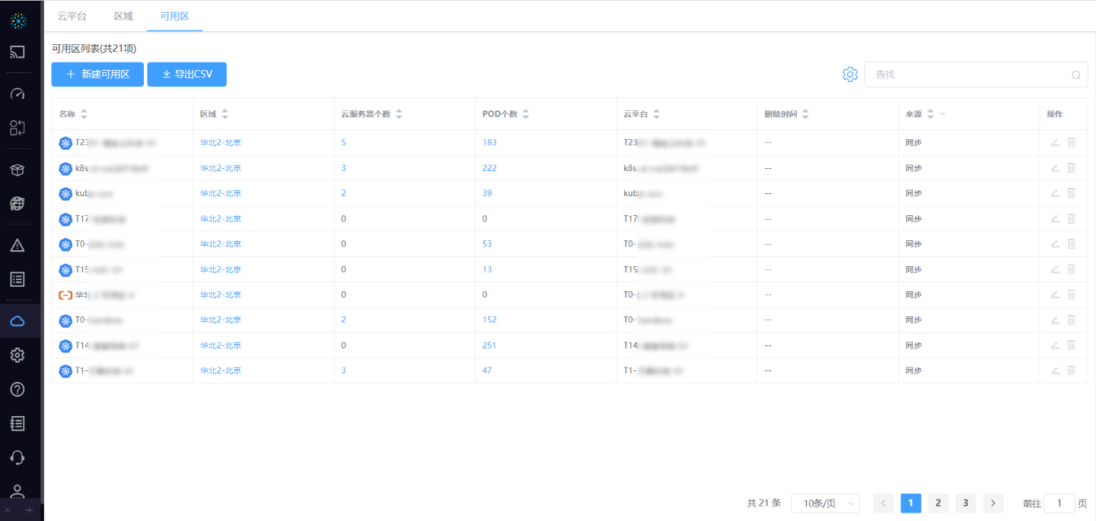
Task: Switch to the 云平台 tab
Action: (72, 16)
